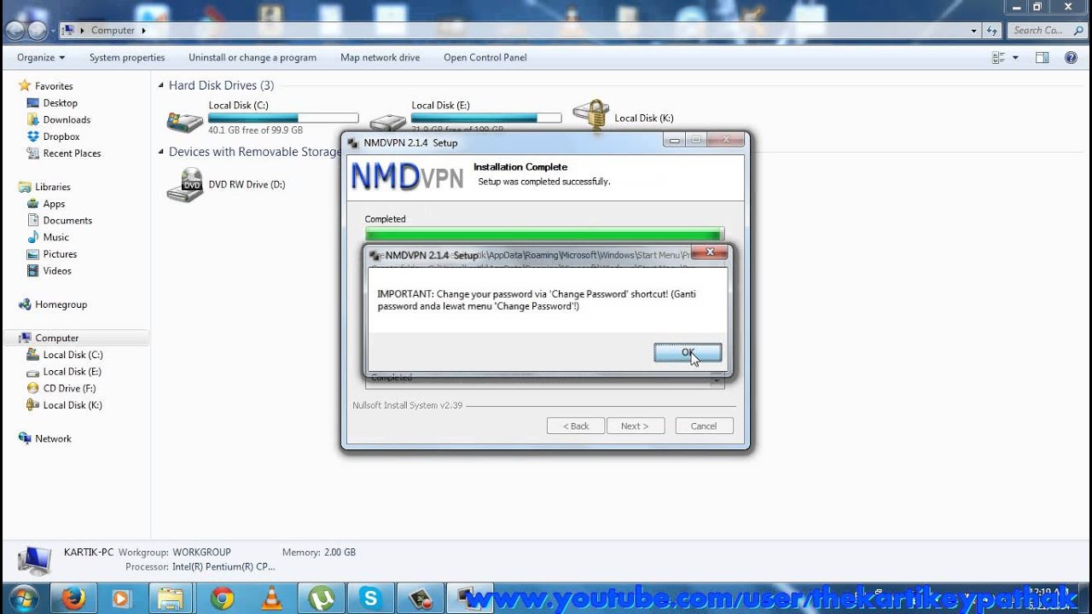Click Cancel in the NMDVPN Setup window

[x=704, y=426]
